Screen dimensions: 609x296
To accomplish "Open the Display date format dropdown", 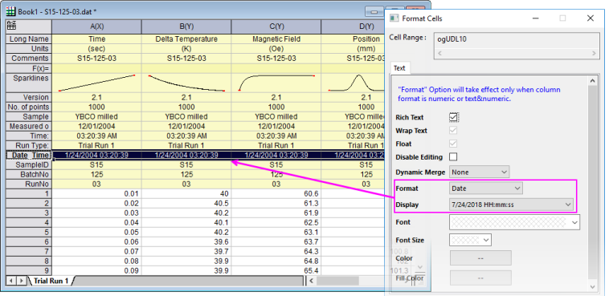I will 511,205.
